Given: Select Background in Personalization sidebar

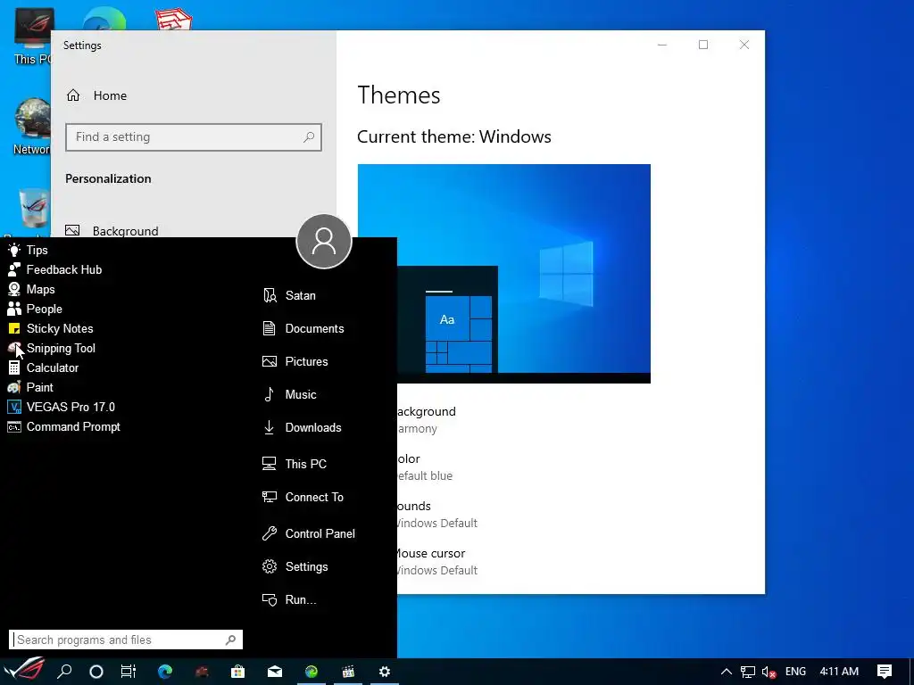Looking at the screenshot, I should (x=112, y=231).
